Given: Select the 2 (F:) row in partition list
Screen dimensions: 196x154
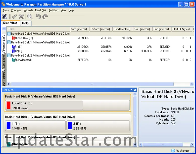Looking at the screenshot, I should [100, 51].
